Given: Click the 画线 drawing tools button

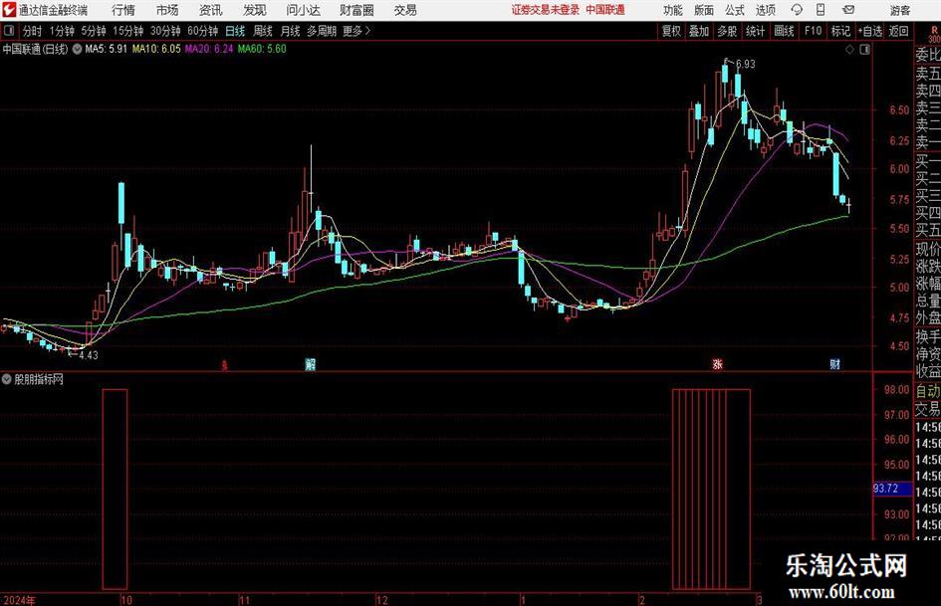Looking at the screenshot, I should pos(784,31).
